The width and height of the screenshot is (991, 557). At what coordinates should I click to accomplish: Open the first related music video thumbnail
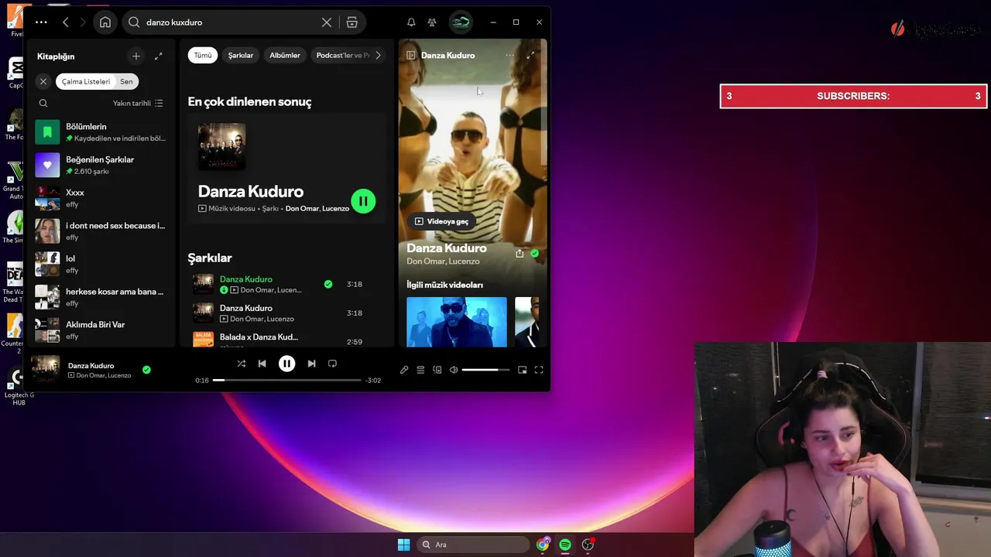457,322
